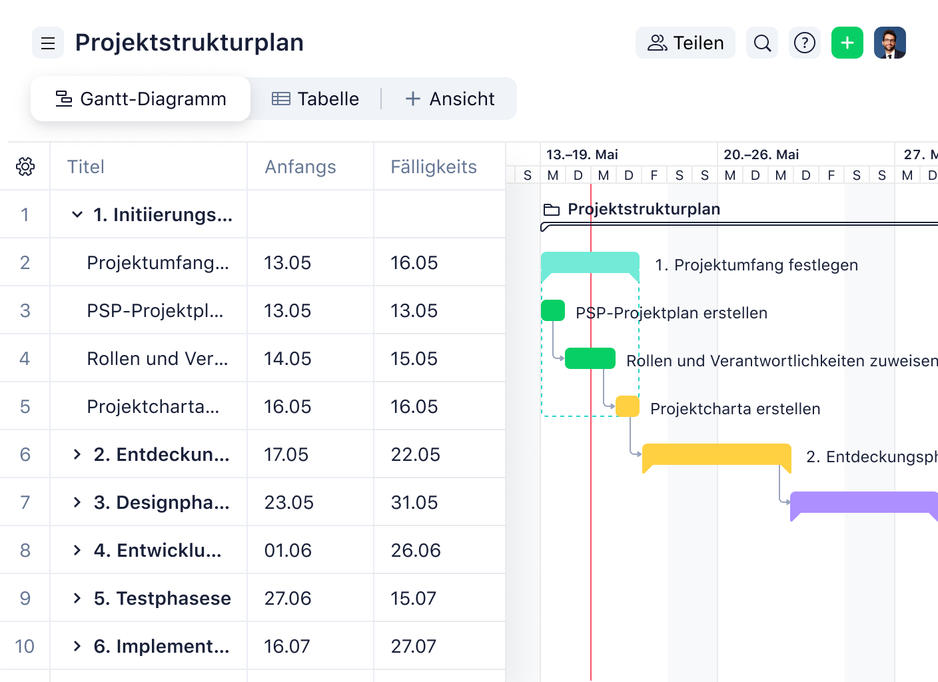This screenshot has width=938, height=682.
Task: Click start date 23.05 of Designphase
Action: pos(289,502)
